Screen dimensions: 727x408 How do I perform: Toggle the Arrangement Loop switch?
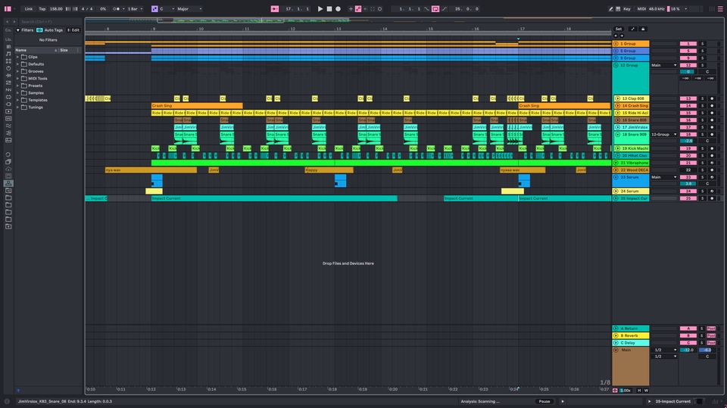[435, 9]
